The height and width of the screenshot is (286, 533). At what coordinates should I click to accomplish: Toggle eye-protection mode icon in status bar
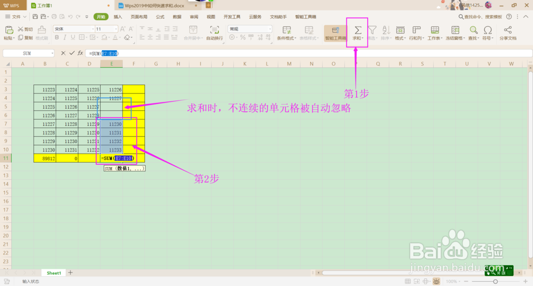[x=437, y=281]
